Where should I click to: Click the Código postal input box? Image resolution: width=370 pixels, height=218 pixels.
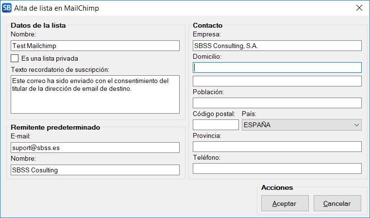pos(216,125)
